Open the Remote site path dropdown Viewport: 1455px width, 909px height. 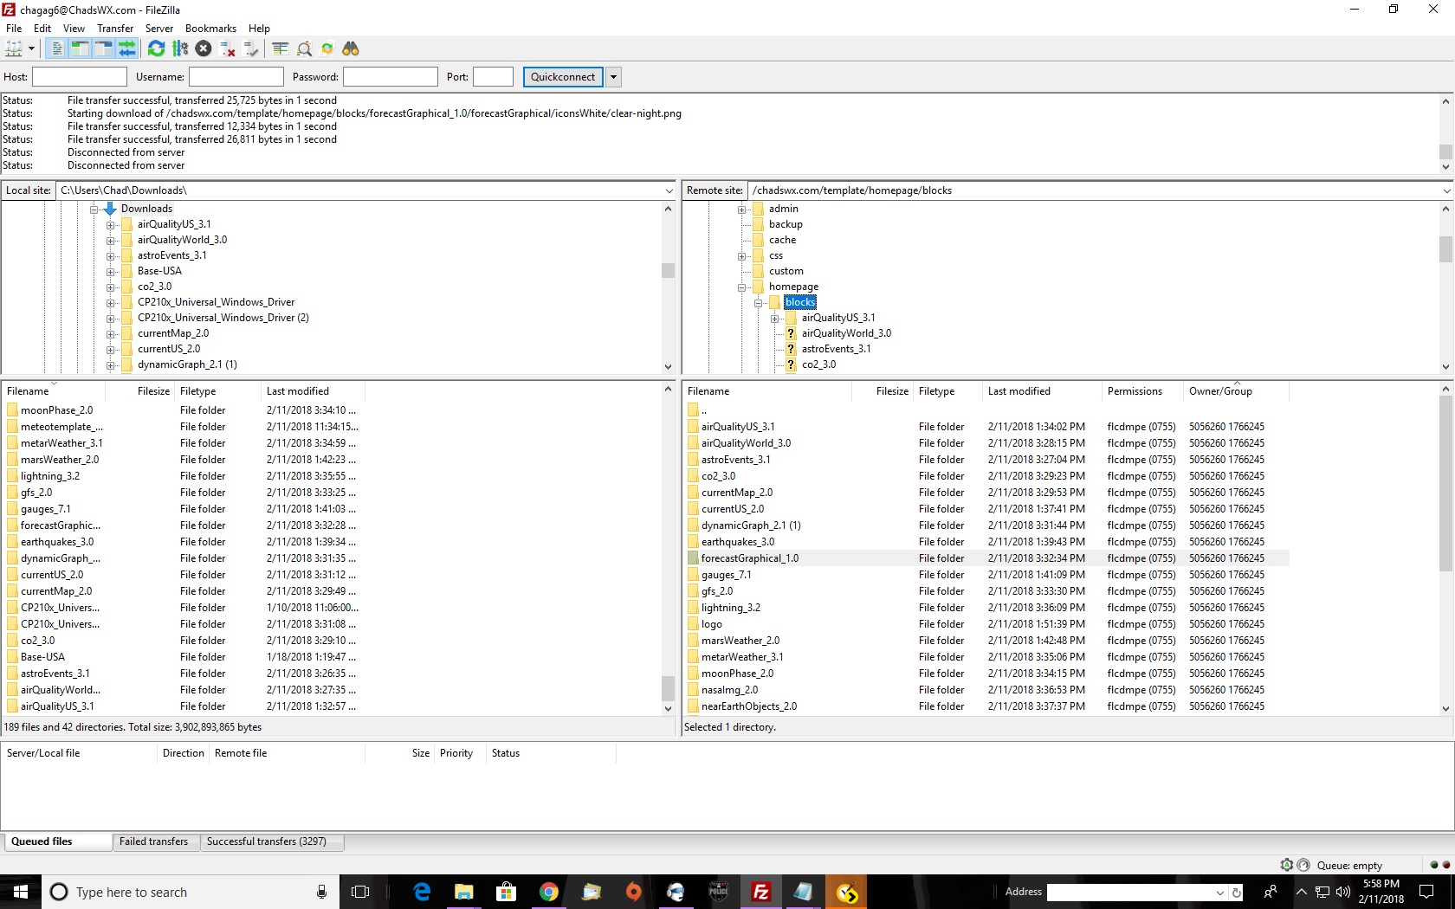click(x=1446, y=190)
